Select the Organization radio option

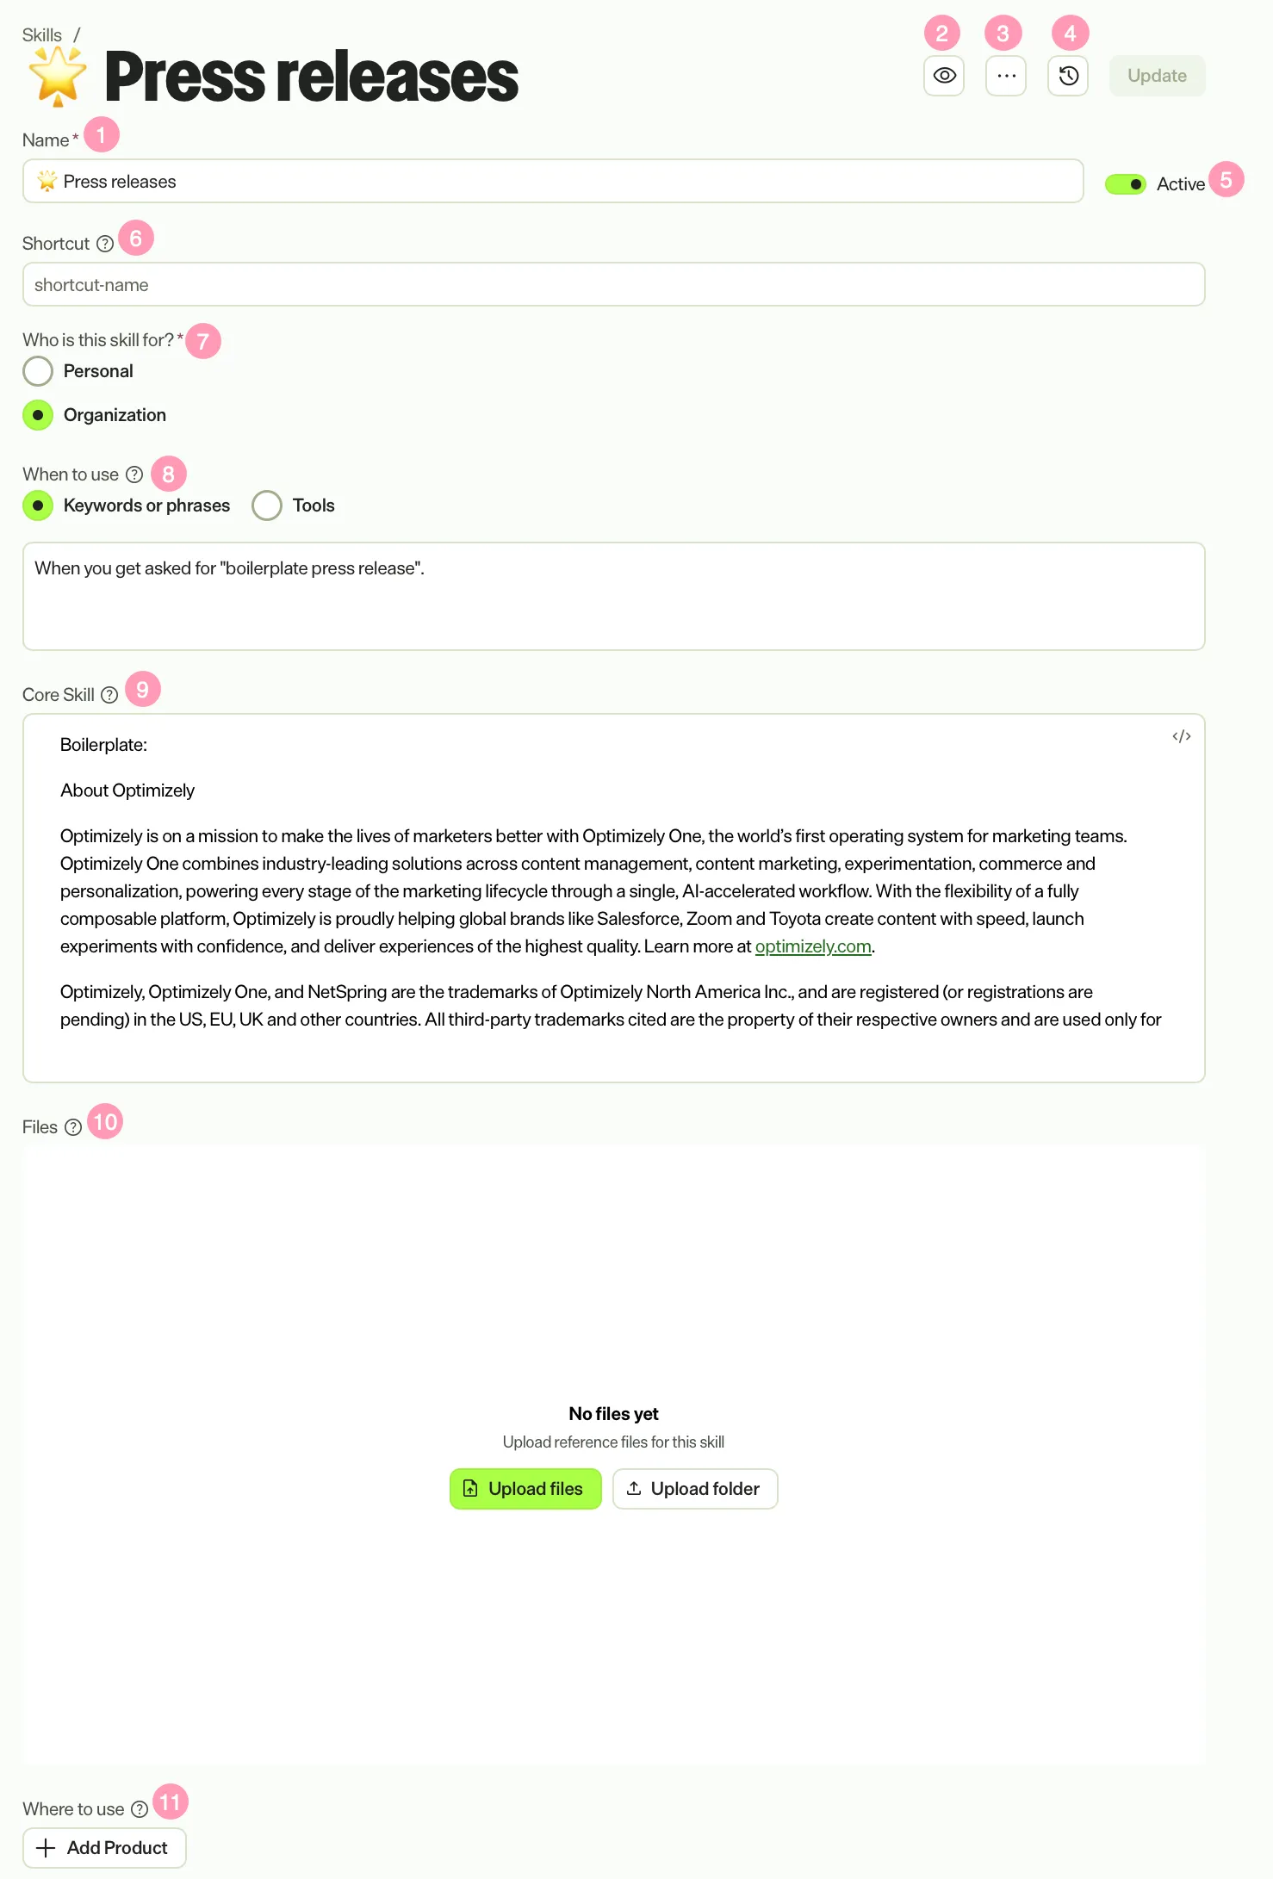(38, 415)
